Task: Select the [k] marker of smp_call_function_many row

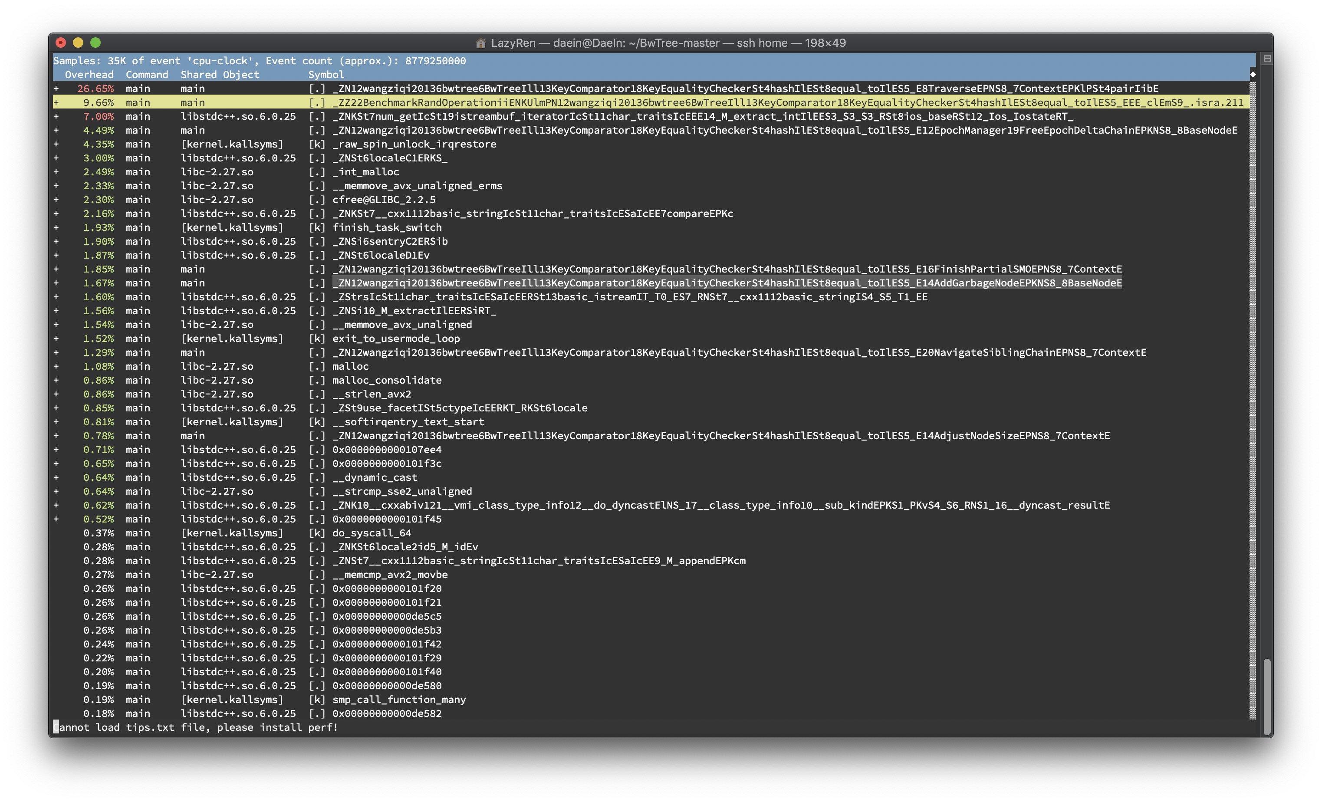Action: pos(317,700)
